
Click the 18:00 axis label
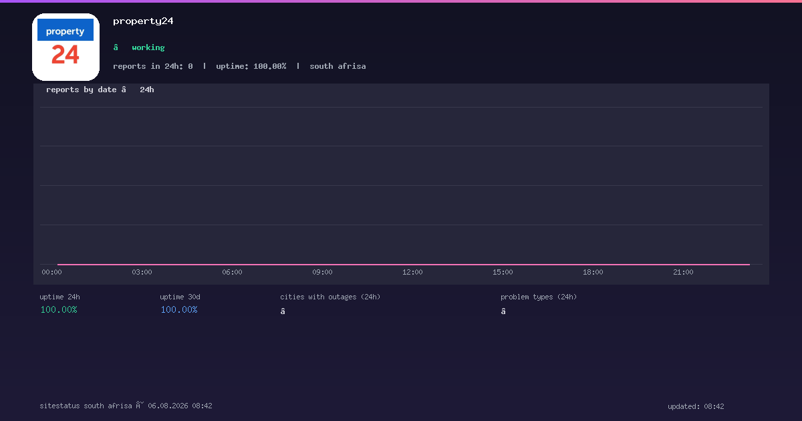coord(593,273)
